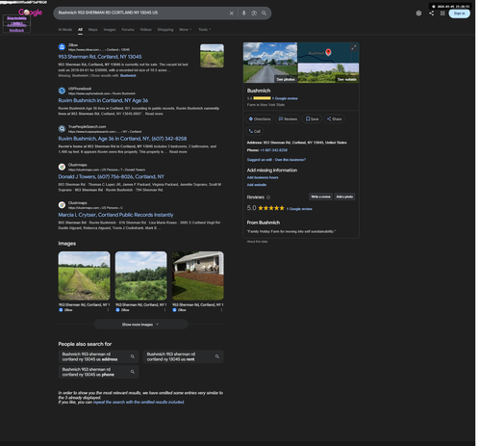Expand the Tools dropdown

[205, 30]
